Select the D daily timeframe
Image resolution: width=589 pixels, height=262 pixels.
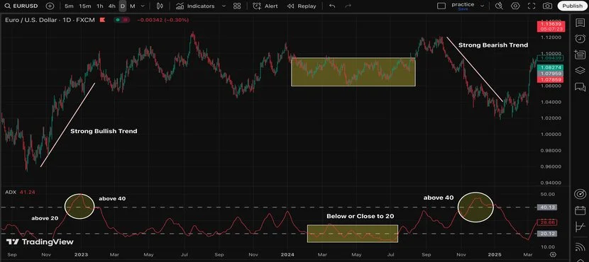(123, 6)
